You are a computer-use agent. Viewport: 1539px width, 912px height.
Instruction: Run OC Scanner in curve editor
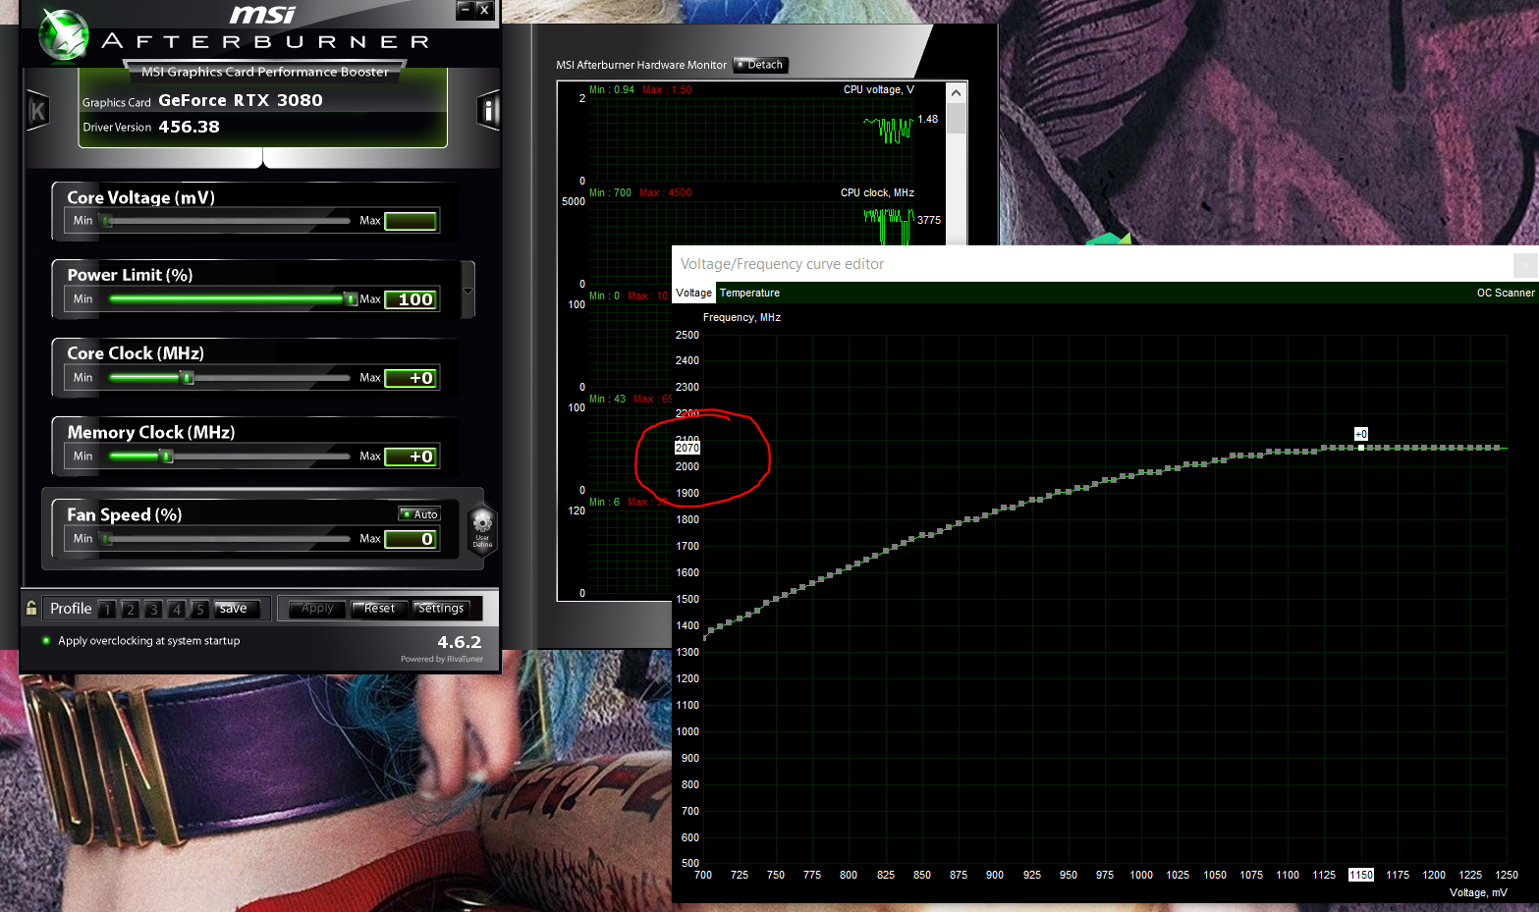click(1506, 293)
